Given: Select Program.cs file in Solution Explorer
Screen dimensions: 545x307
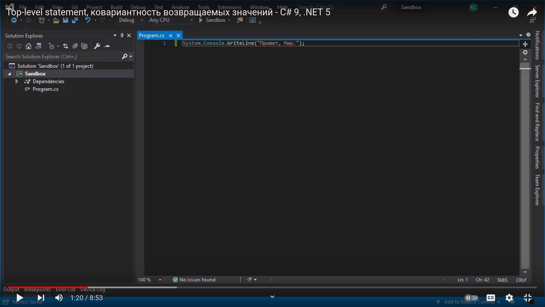Looking at the screenshot, I should click(45, 89).
